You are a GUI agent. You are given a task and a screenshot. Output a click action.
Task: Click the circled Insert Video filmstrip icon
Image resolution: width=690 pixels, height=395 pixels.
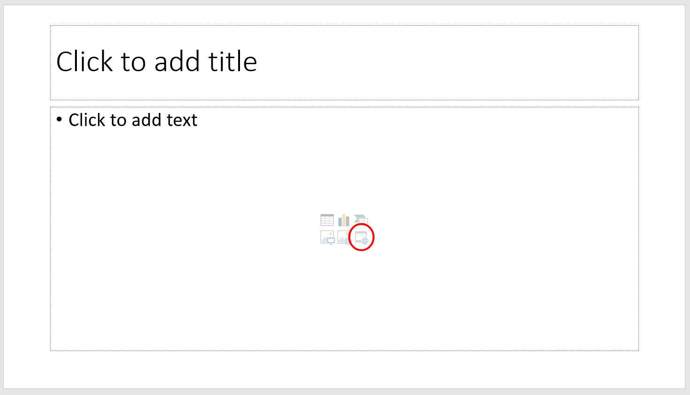tap(361, 238)
